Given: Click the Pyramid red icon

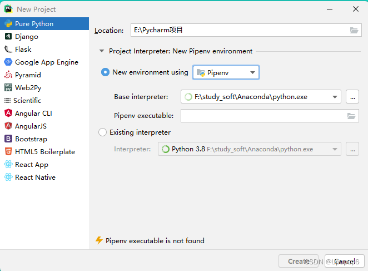Looking at the screenshot, I should click(8, 75).
